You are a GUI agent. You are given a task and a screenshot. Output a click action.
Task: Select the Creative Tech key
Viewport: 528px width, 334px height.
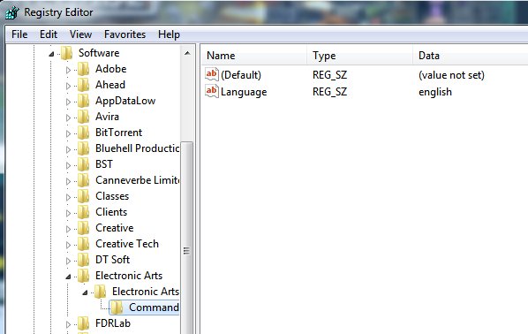[x=127, y=244]
